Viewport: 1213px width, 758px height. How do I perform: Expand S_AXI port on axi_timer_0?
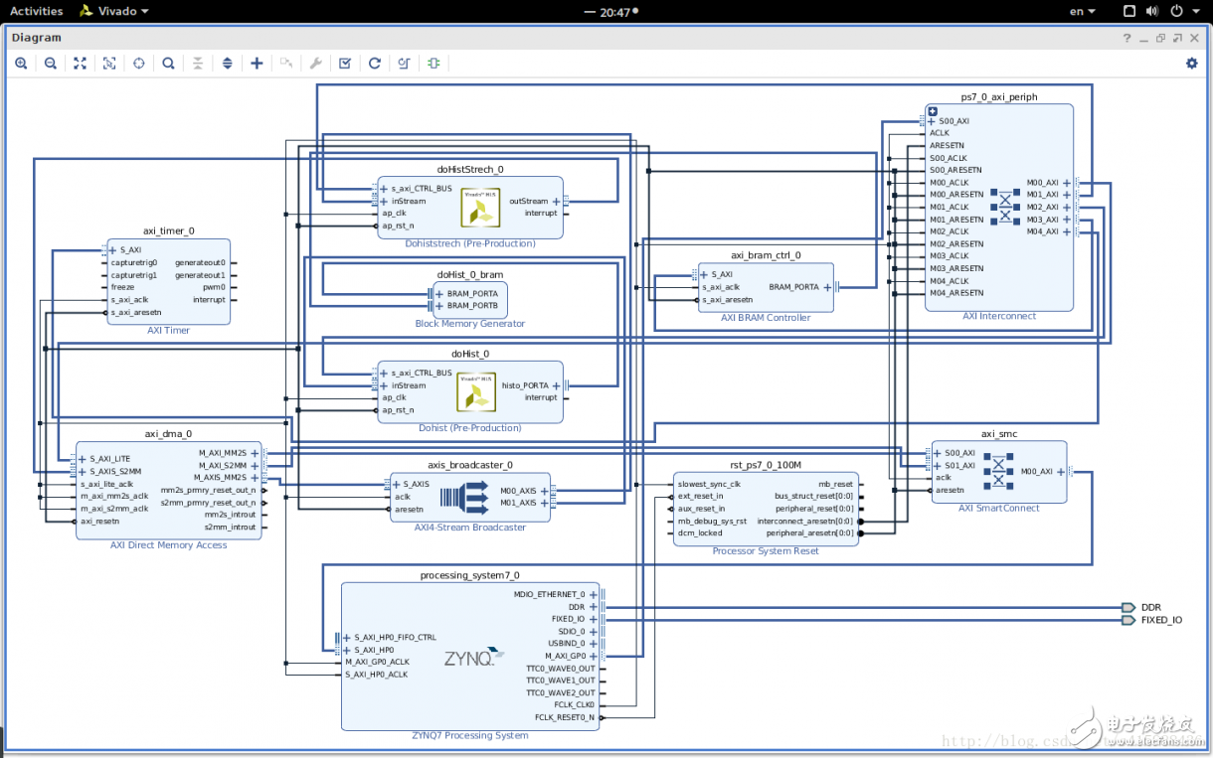click(x=111, y=250)
